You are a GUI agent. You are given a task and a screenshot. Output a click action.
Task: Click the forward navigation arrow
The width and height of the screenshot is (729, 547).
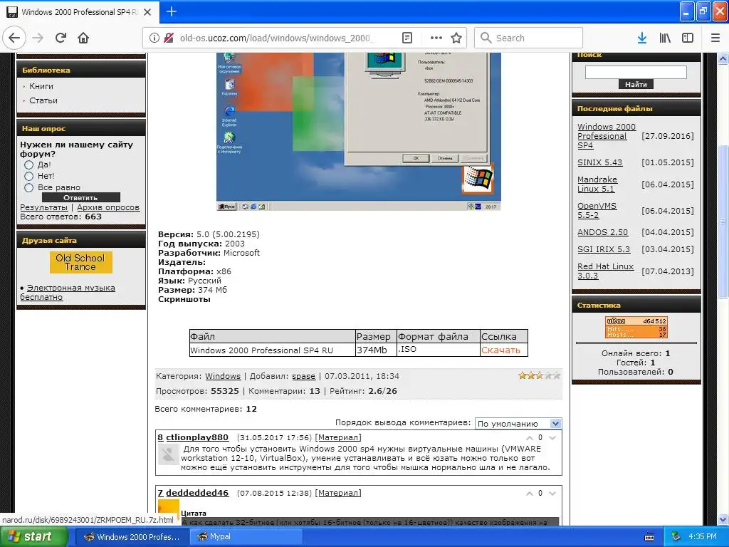click(x=38, y=38)
